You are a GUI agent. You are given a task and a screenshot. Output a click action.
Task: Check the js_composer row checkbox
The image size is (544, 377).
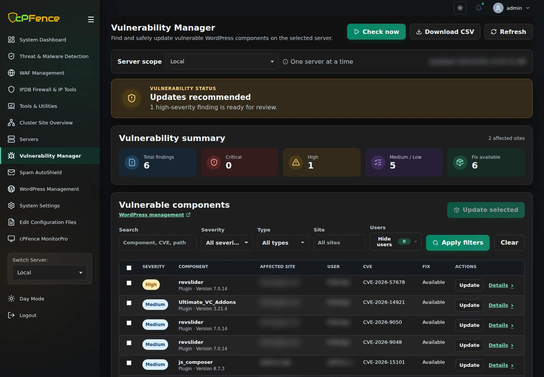coord(129,363)
